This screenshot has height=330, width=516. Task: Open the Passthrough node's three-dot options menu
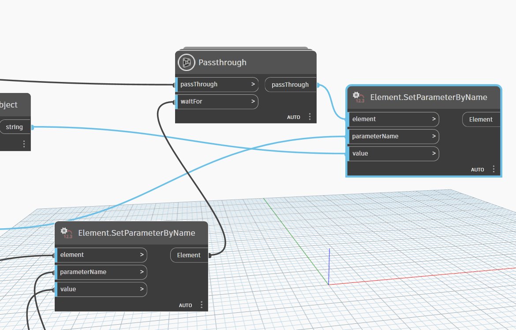point(310,117)
